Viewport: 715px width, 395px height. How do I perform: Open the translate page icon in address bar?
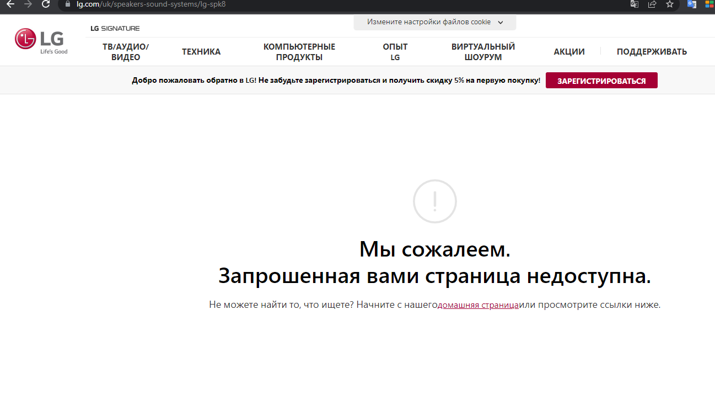(635, 4)
